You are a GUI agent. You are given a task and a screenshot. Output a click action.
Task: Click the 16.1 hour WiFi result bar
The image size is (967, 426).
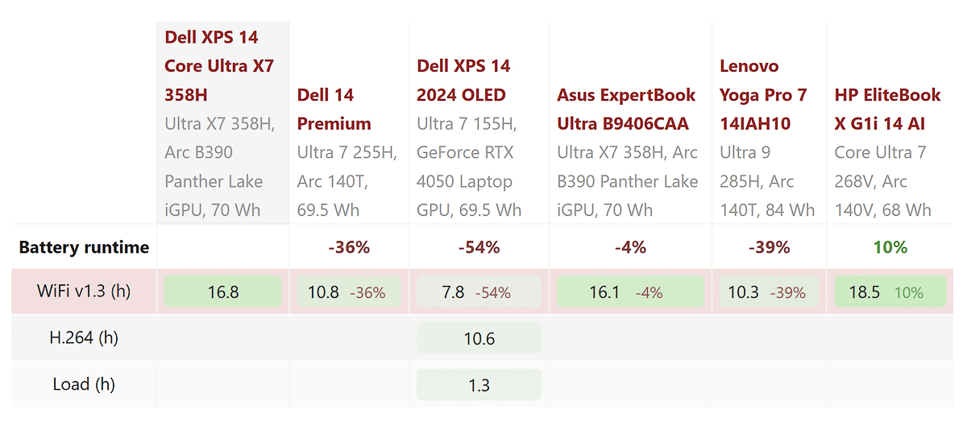(x=630, y=292)
